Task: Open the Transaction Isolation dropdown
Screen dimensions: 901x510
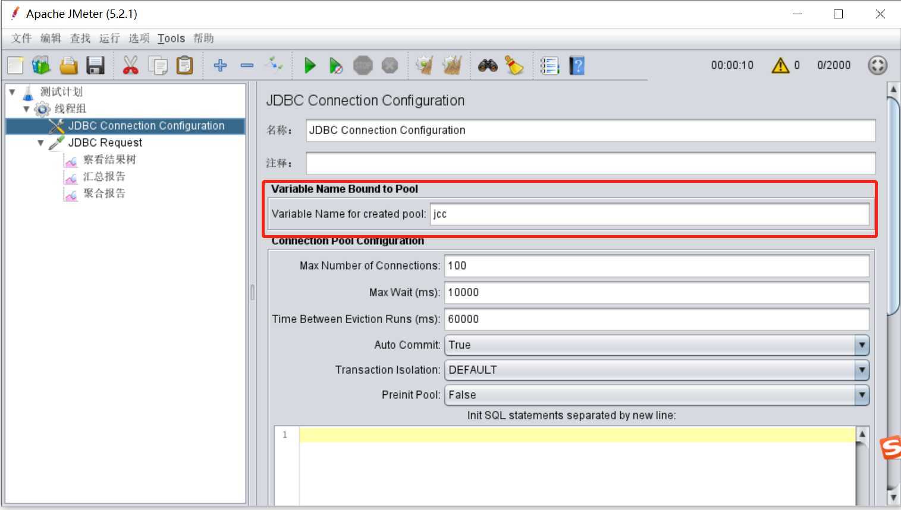Action: [657, 370]
